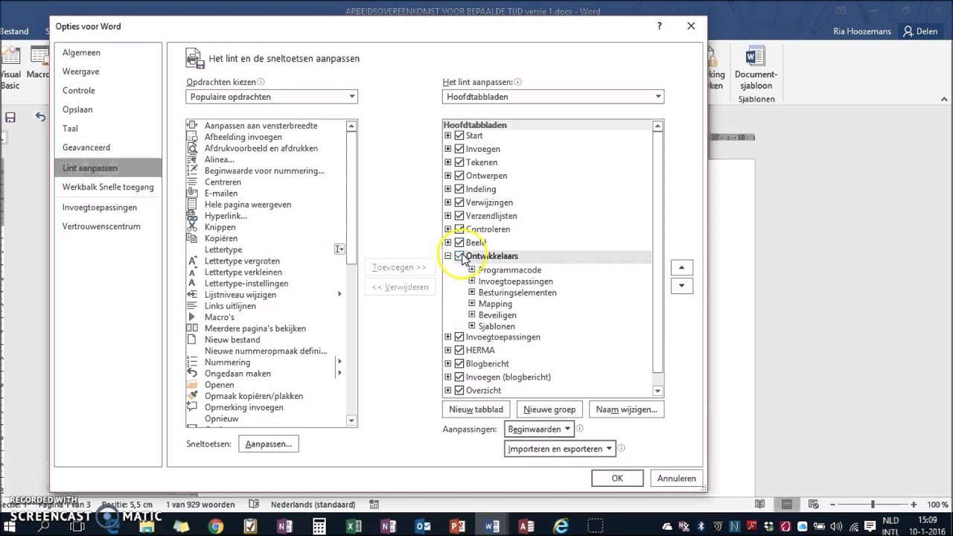The width and height of the screenshot is (953, 536).
Task: Click the OK button
Action: click(x=617, y=479)
